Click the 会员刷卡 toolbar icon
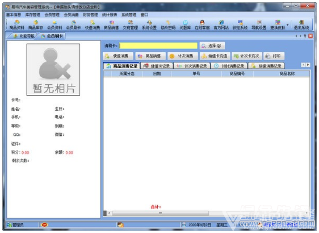Image resolution: width=319 pixels, height=233 pixels. pos(73,25)
